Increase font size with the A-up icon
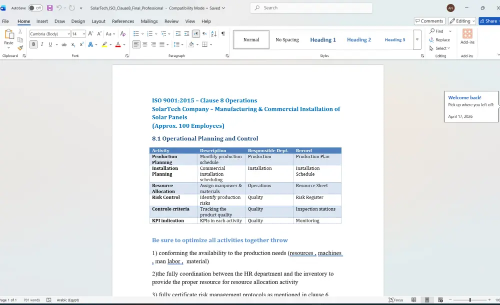Image resolution: width=500 pixels, height=305 pixels. 90,34
